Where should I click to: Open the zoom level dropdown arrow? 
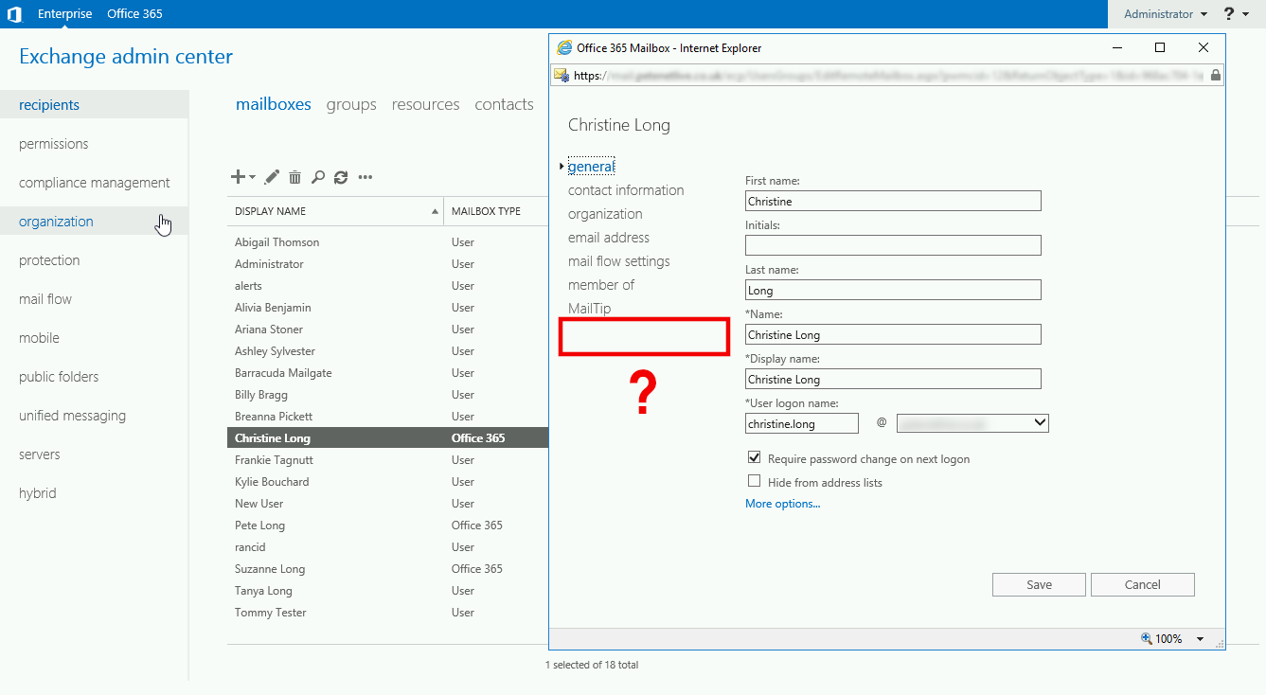point(1200,639)
